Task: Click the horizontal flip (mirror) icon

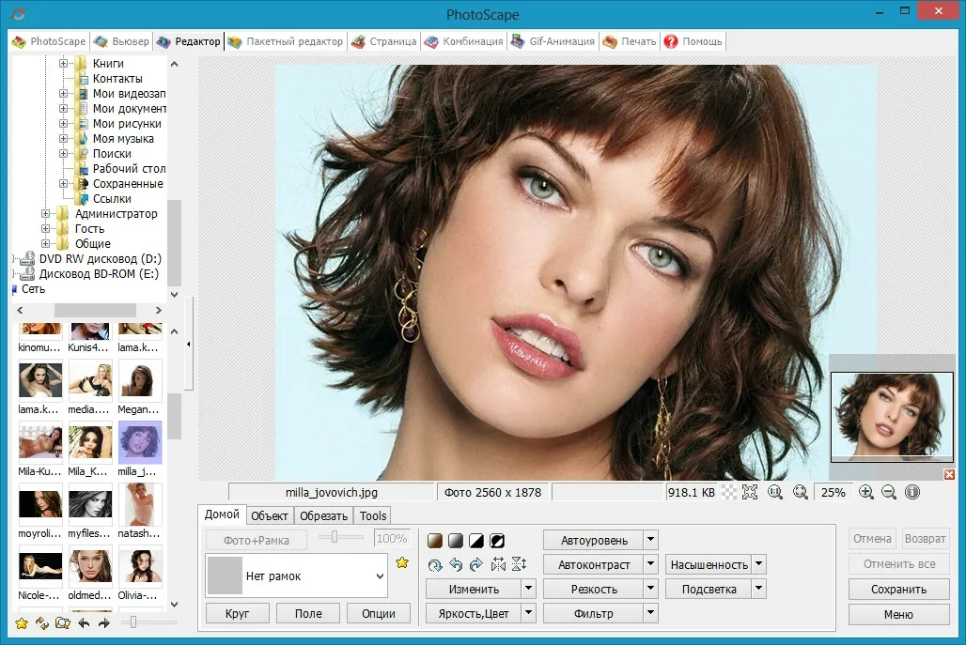Action: tap(498, 564)
